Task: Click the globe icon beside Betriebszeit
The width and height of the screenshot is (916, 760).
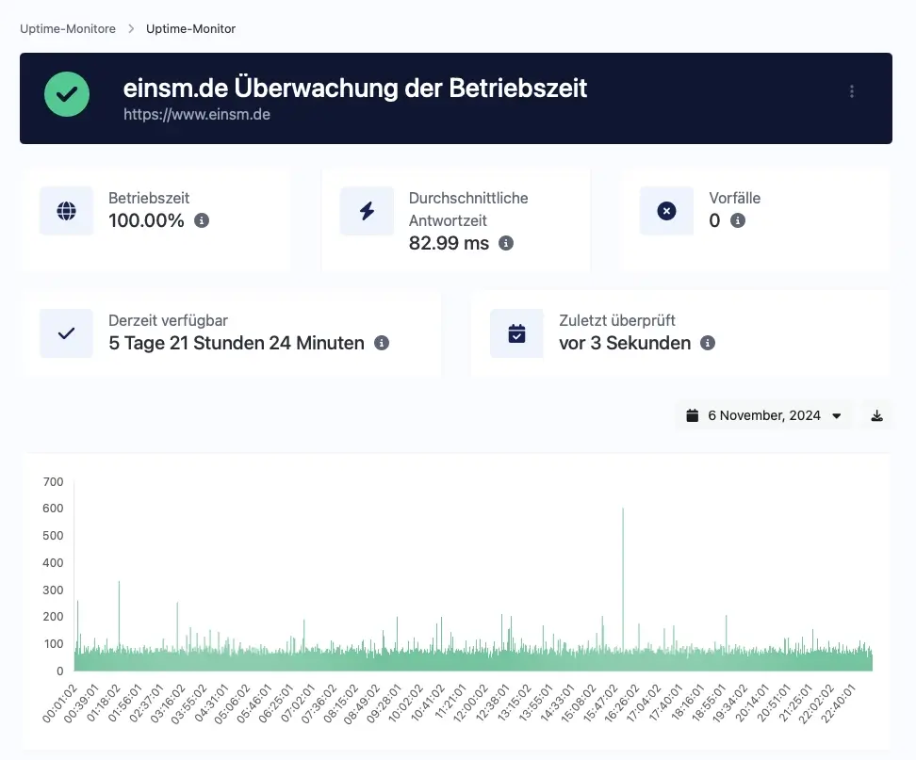Action: tap(66, 211)
